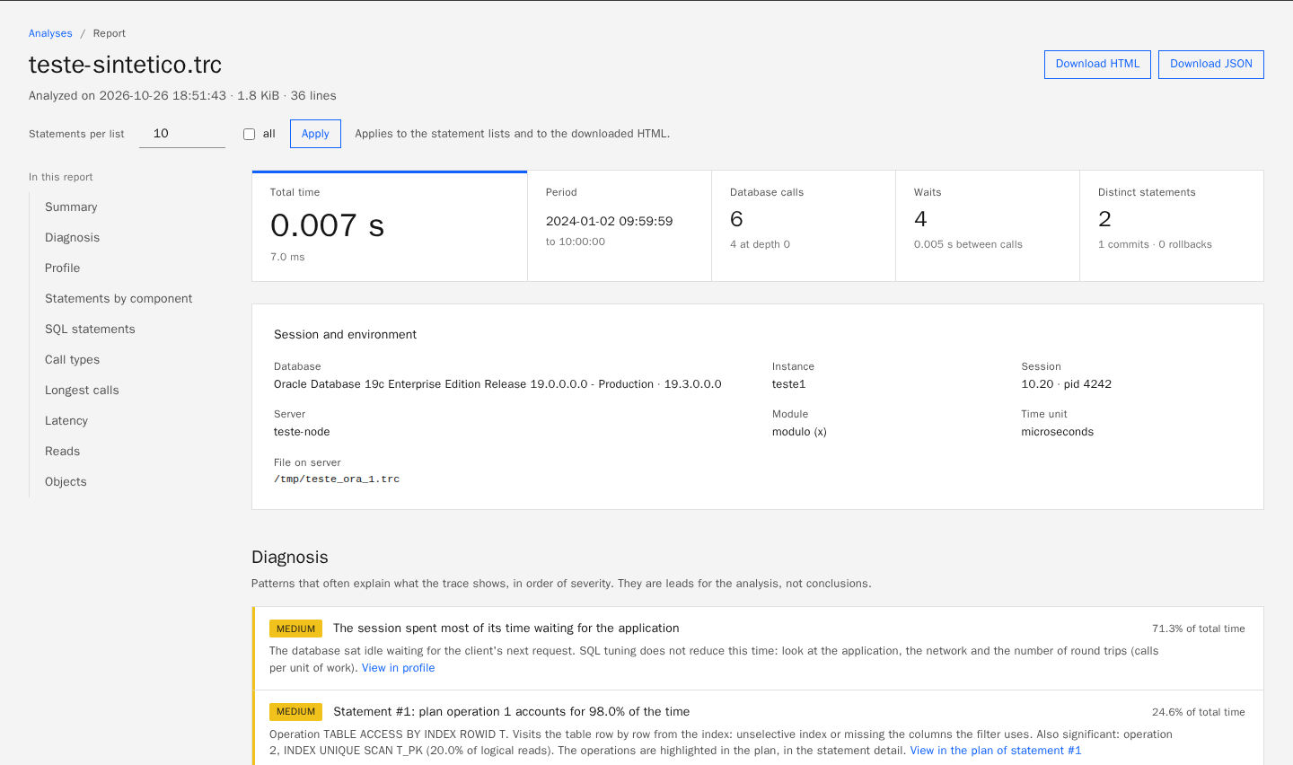Click the MEDIUM badge of application wait finding
1293x765 pixels.
click(x=295, y=629)
